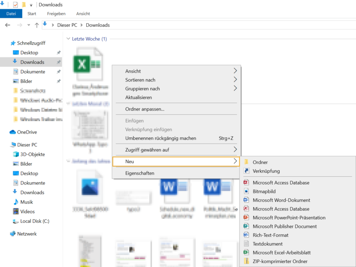
Task: Click the 3D-Objekte cube icon
Action: 16,154
